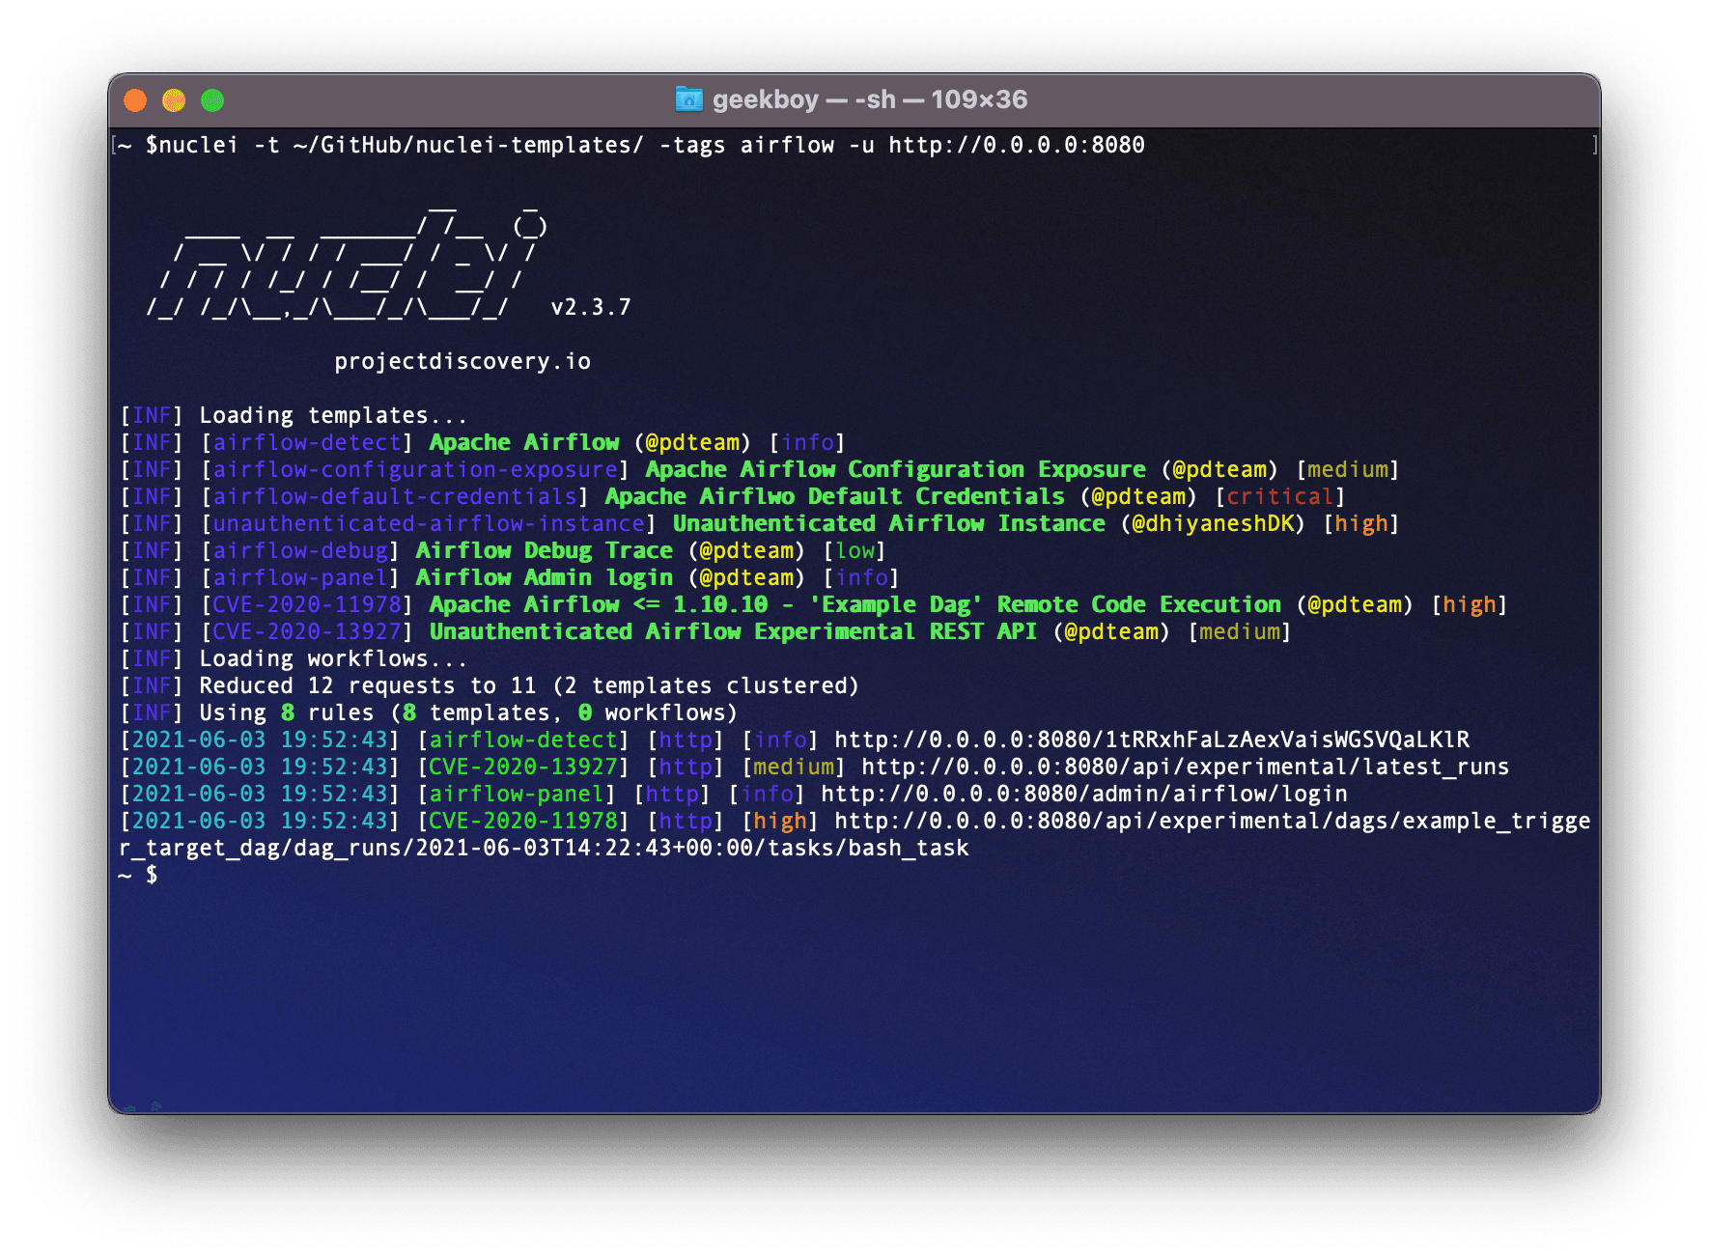1709x1257 pixels.
Task: Click the target URL in the nuclei command
Action: pyautogui.click(x=1016, y=145)
